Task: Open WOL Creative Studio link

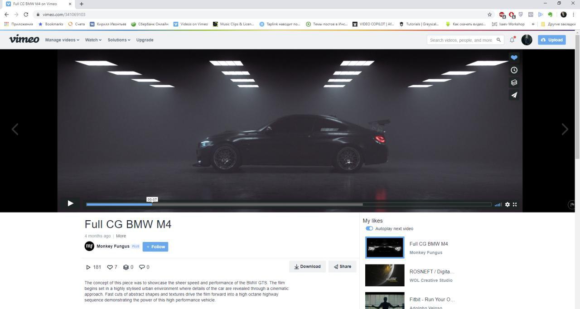Action: [431, 280]
